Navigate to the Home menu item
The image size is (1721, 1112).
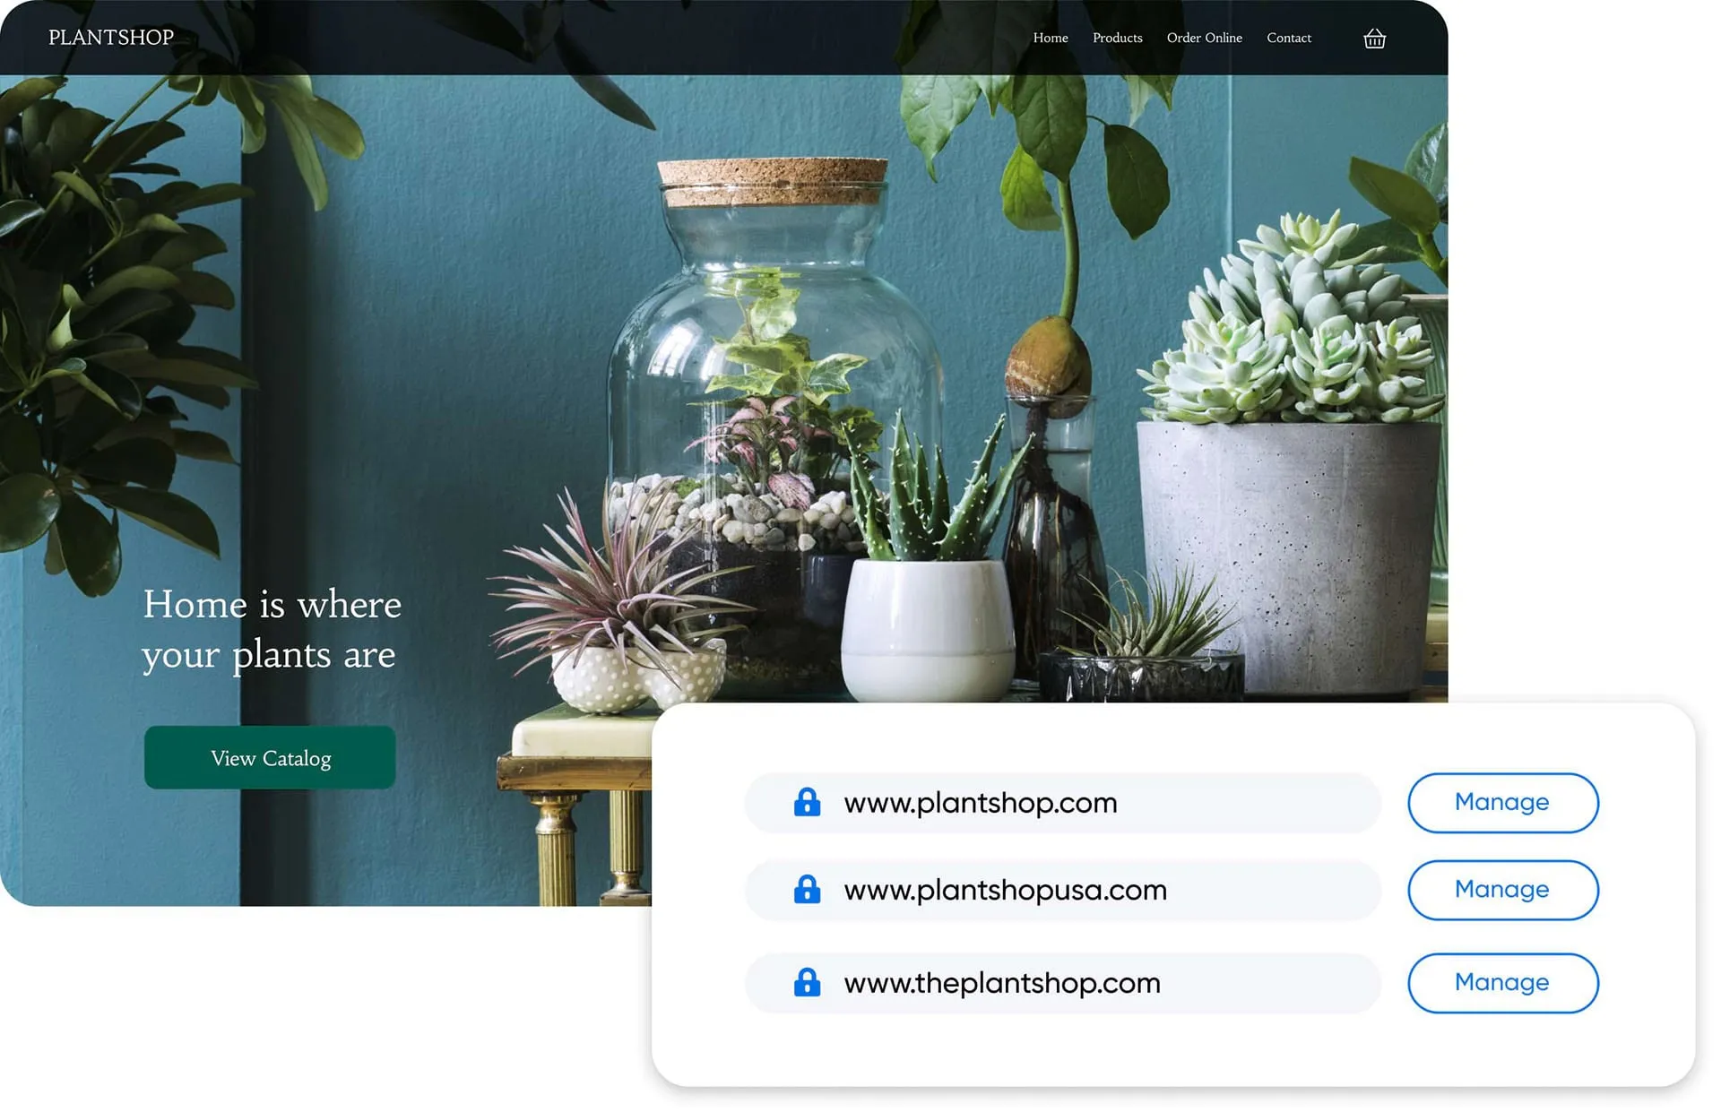[x=1051, y=38]
